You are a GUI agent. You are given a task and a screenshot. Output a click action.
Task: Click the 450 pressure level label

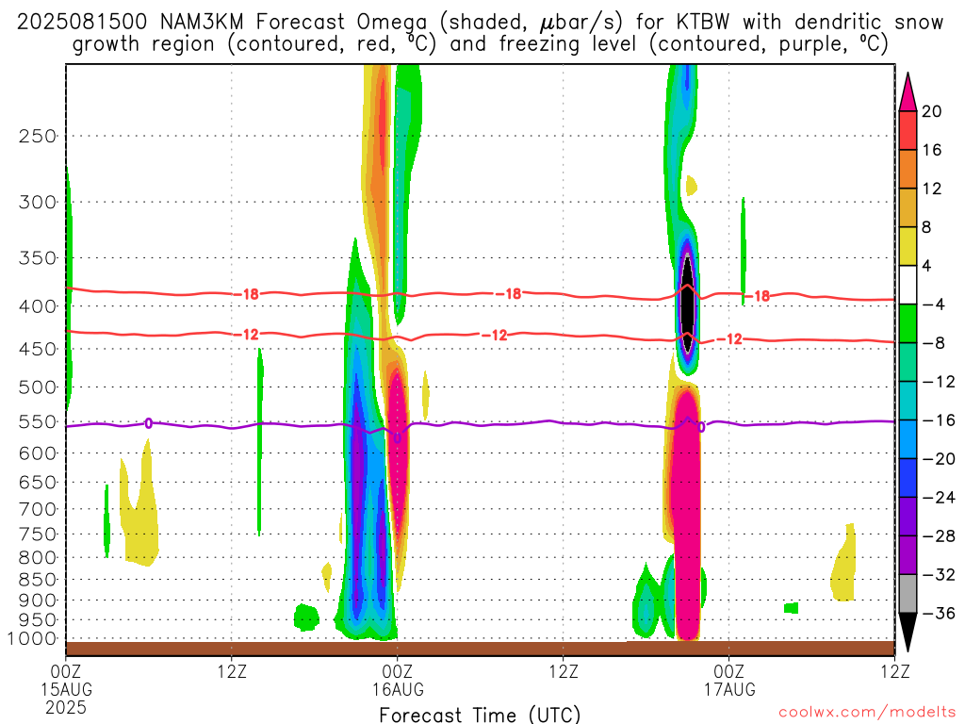(x=38, y=349)
